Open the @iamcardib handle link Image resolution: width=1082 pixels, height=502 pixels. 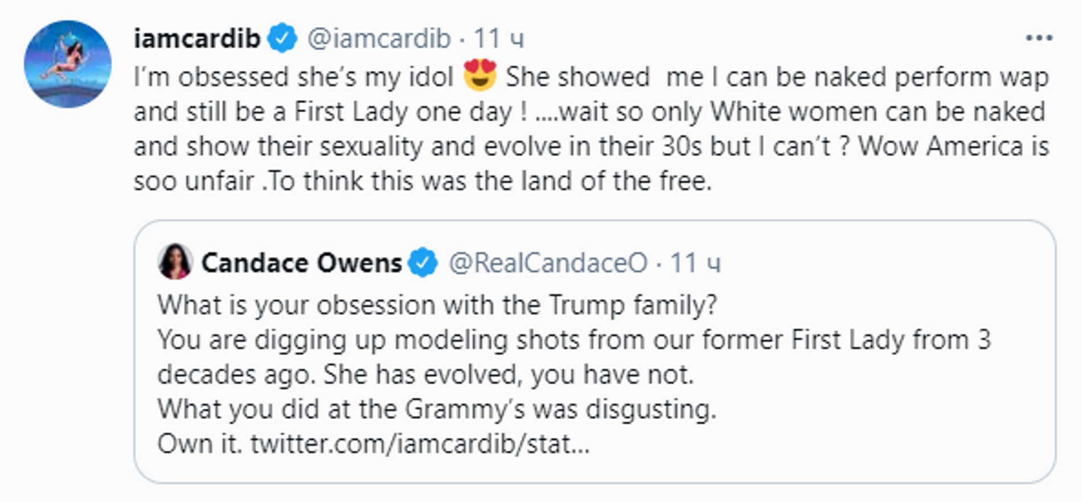click(379, 39)
